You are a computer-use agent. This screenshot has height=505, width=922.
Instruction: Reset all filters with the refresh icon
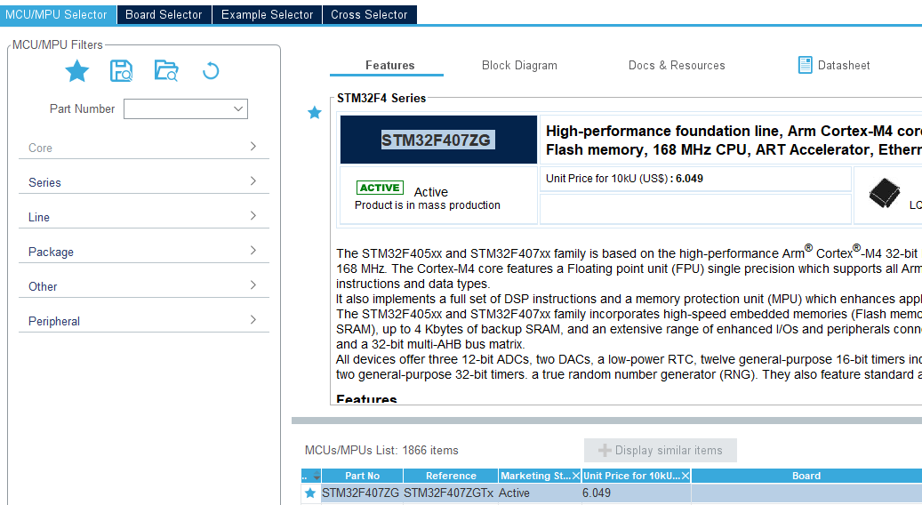click(x=211, y=71)
